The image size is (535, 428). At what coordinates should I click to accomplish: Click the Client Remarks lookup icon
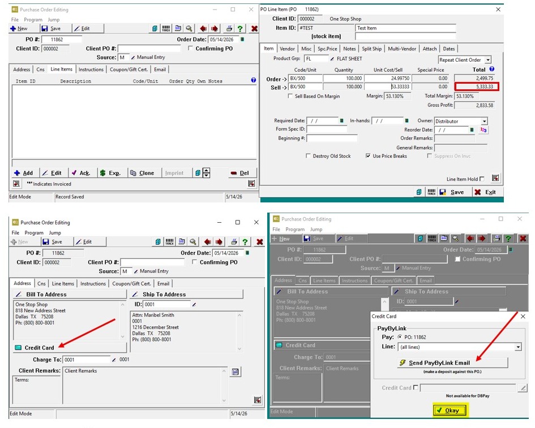235,372
